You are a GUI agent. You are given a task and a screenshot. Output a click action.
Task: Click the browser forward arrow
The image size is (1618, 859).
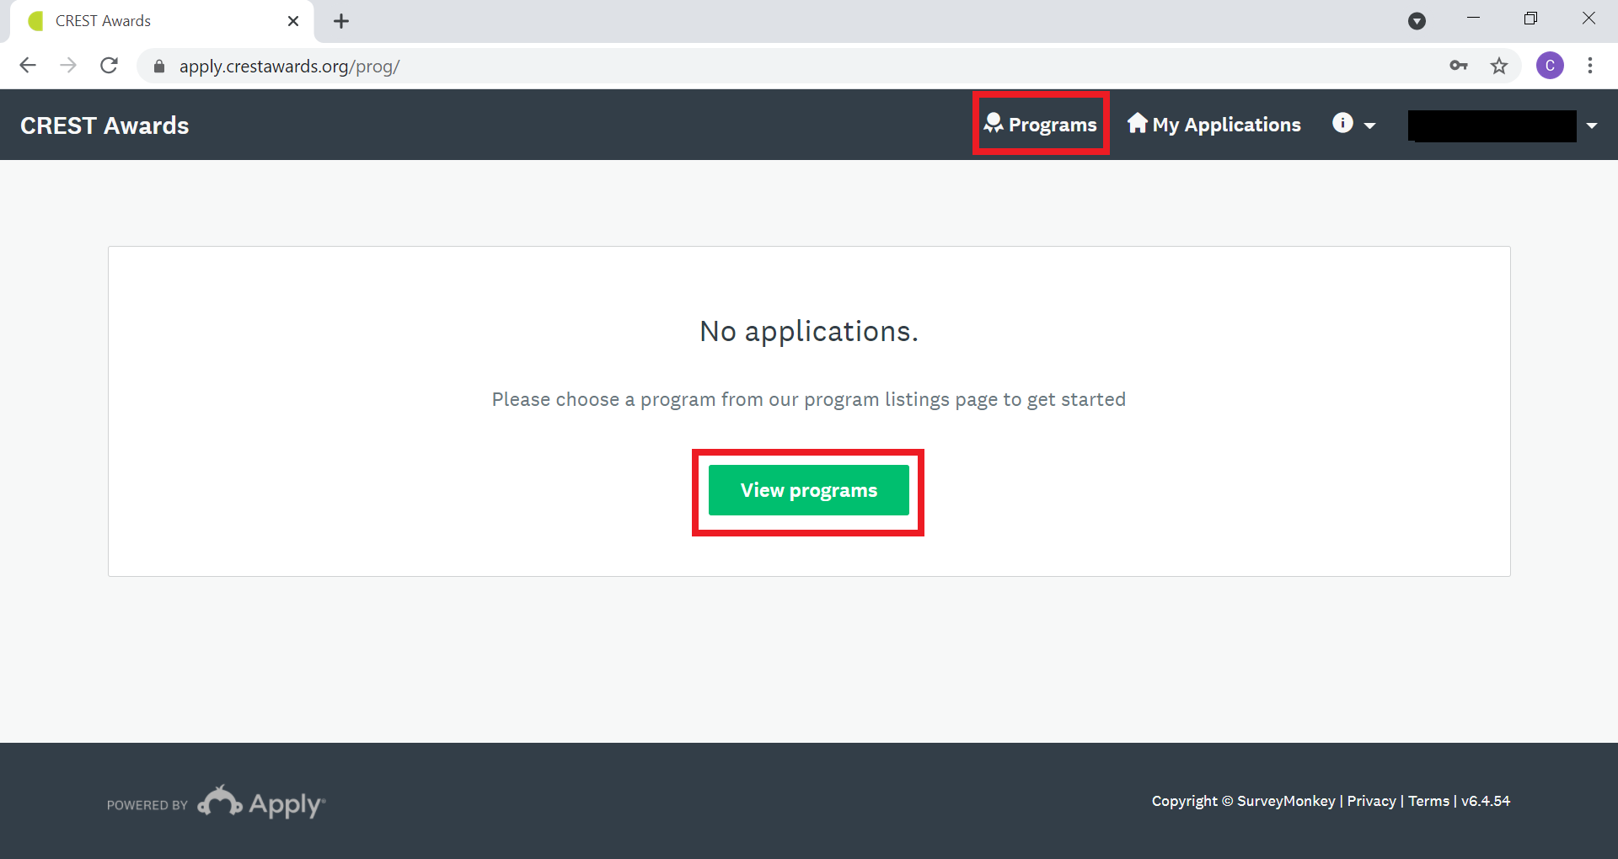tap(68, 66)
